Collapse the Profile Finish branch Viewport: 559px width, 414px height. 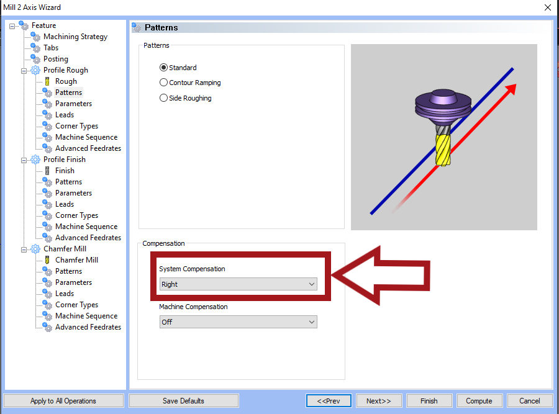24,160
